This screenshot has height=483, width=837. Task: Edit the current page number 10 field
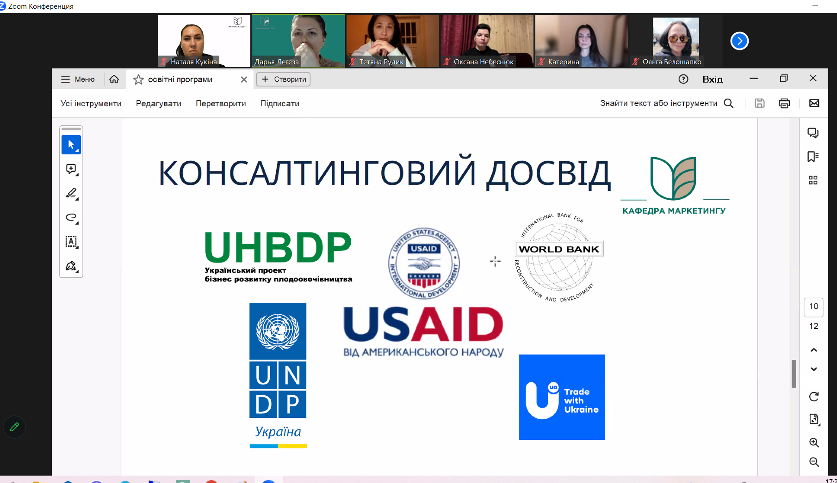click(814, 306)
